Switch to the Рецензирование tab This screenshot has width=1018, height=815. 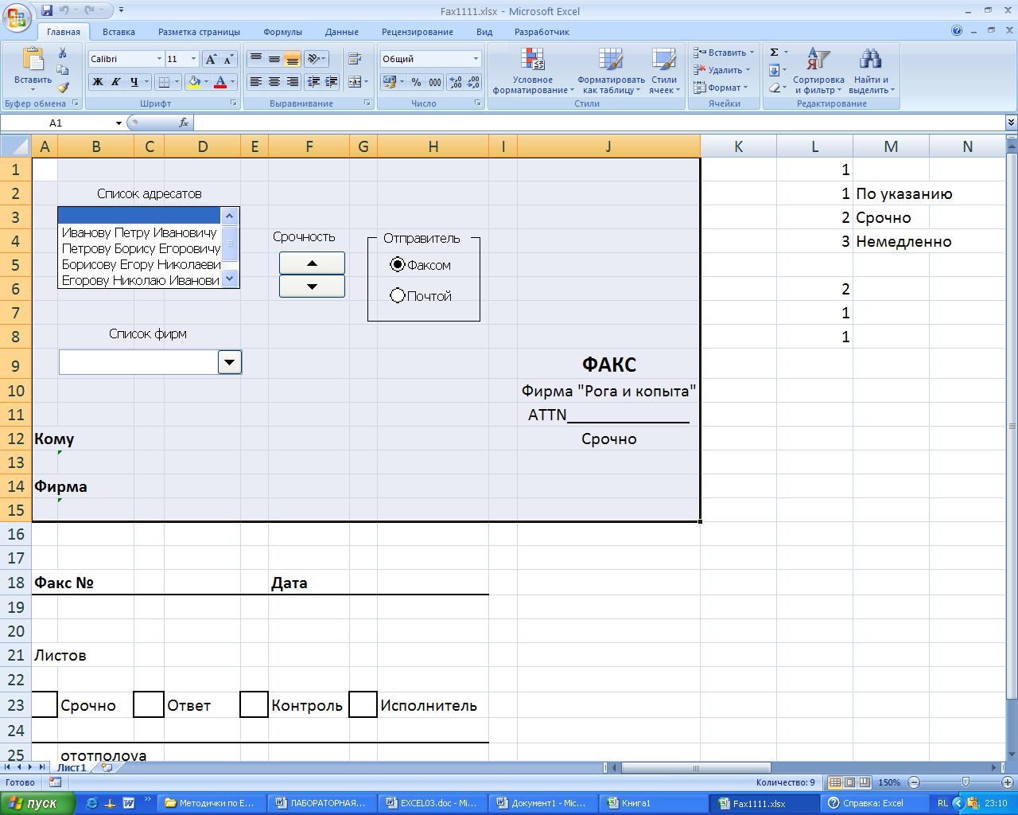[x=418, y=32]
